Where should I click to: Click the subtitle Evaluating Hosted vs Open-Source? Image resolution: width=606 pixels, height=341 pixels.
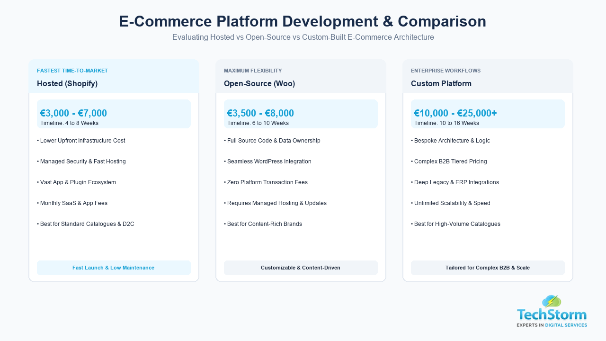coord(303,37)
